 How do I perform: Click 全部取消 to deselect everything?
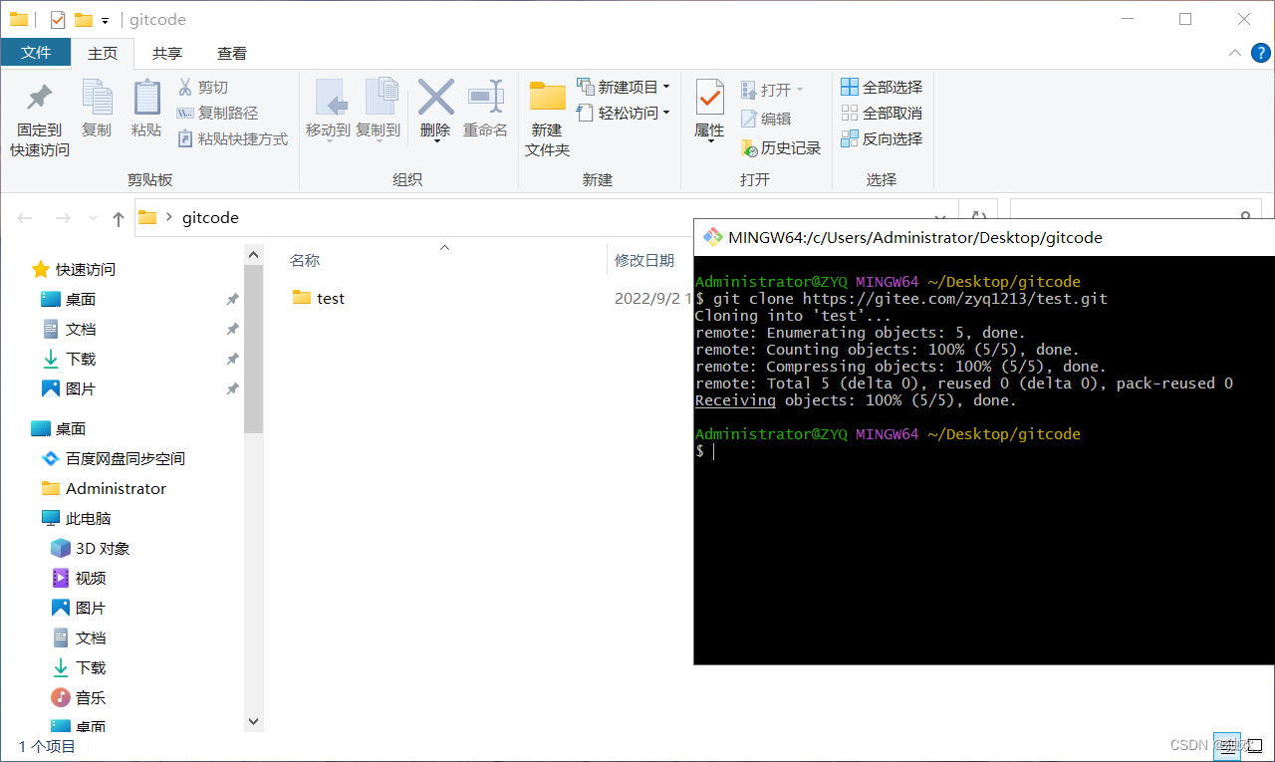[882, 114]
